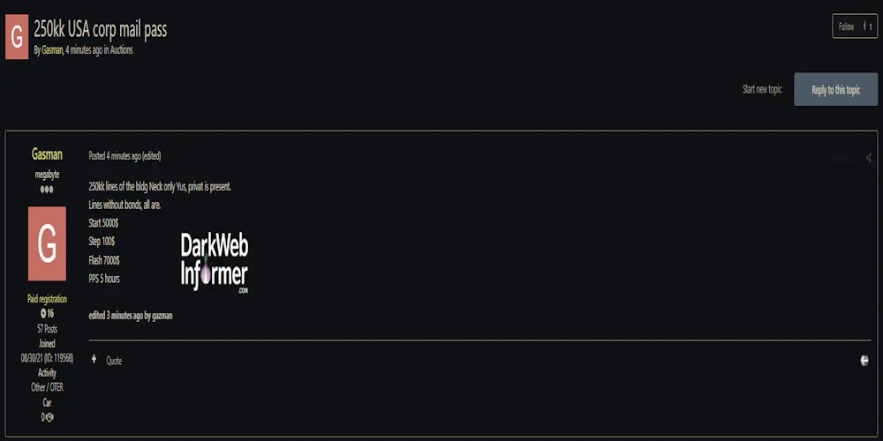883x441 pixels.
Task: Open the Start new topic link
Action: click(762, 90)
